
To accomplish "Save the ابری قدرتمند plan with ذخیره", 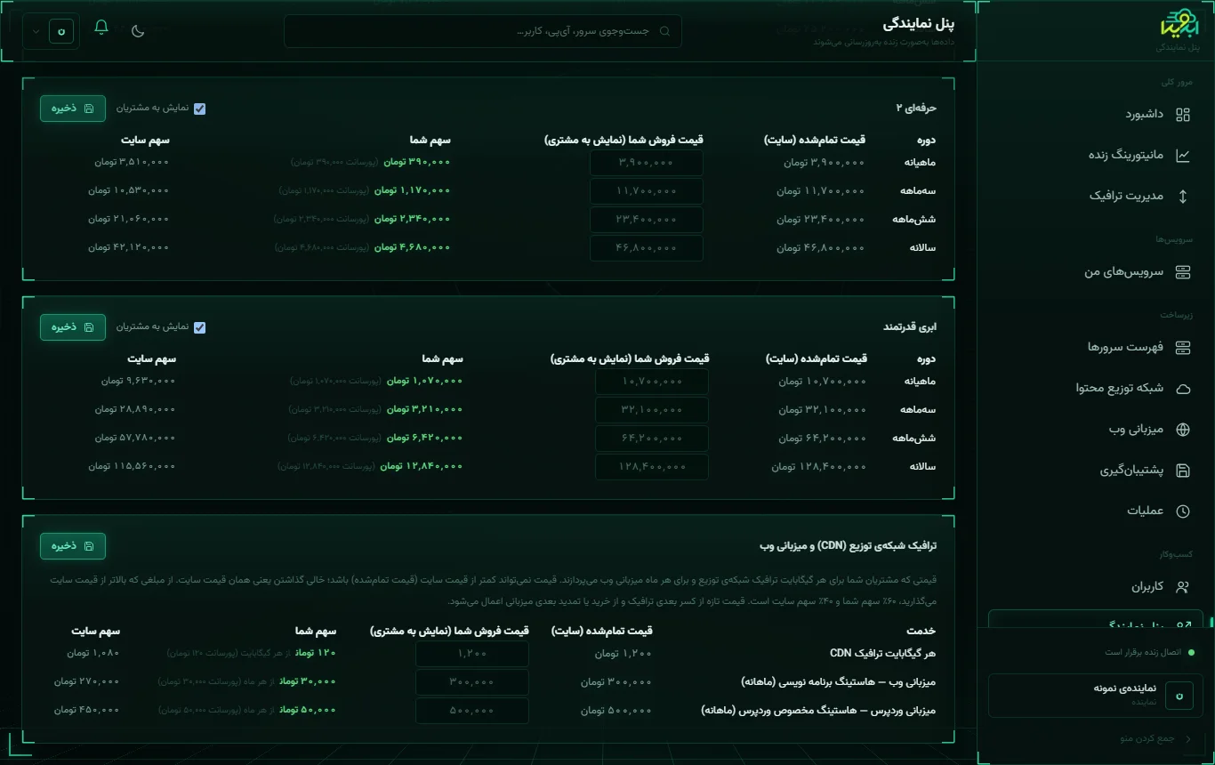I will 73,327.
